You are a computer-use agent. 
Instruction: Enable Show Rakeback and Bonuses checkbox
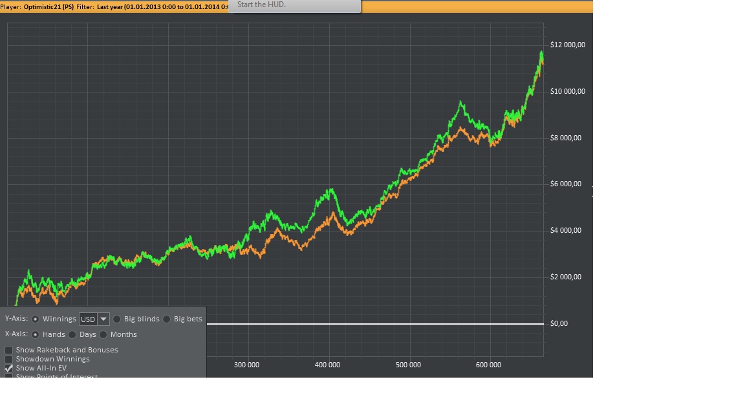click(8, 350)
